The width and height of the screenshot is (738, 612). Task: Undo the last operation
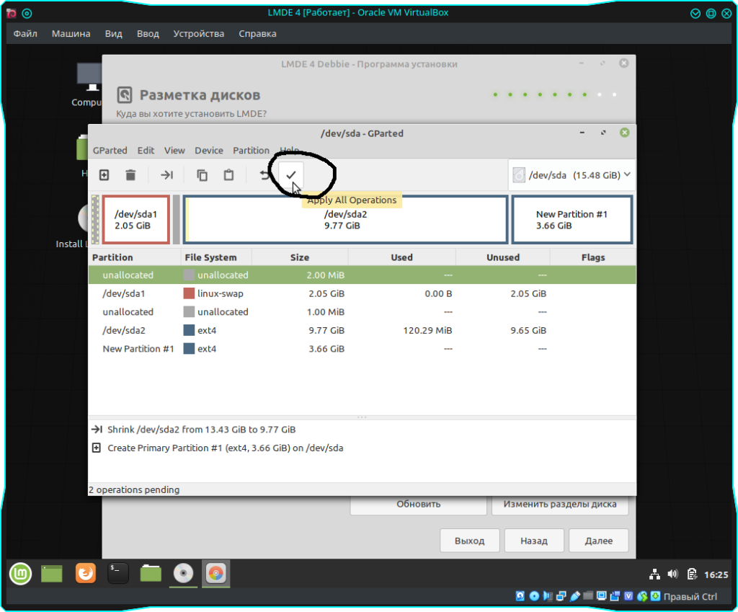coord(265,175)
